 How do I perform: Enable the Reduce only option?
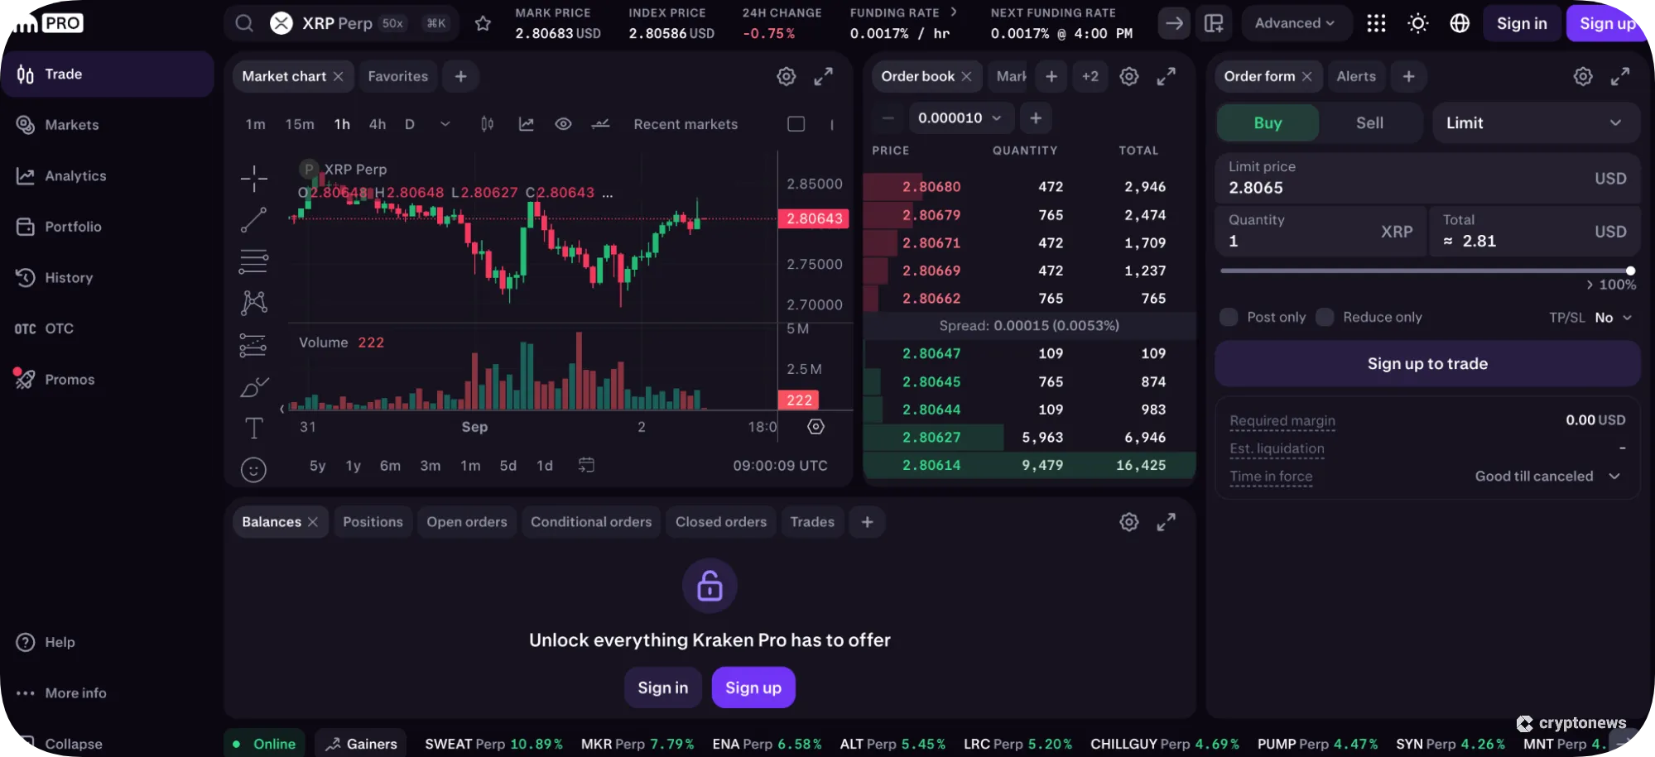point(1325,317)
